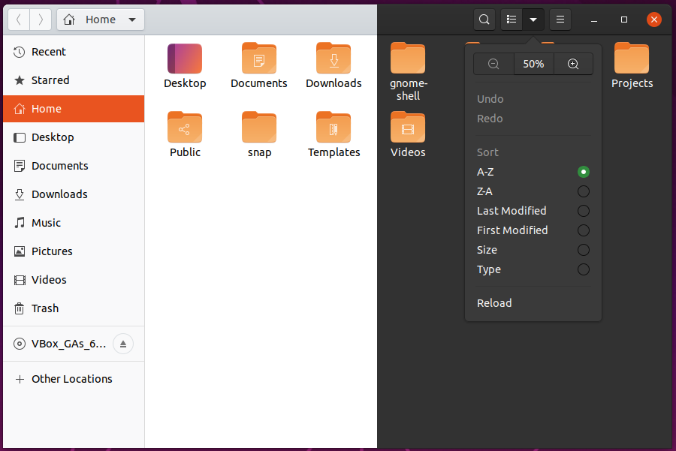Image resolution: width=676 pixels, height=451 pixels.
Task: Select Desktop in the sidebar
Action: point(74,137)
